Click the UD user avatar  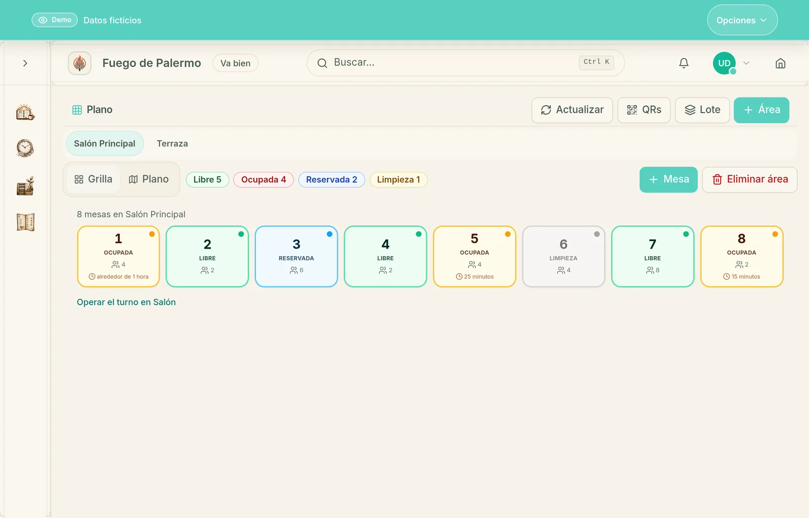724,63
